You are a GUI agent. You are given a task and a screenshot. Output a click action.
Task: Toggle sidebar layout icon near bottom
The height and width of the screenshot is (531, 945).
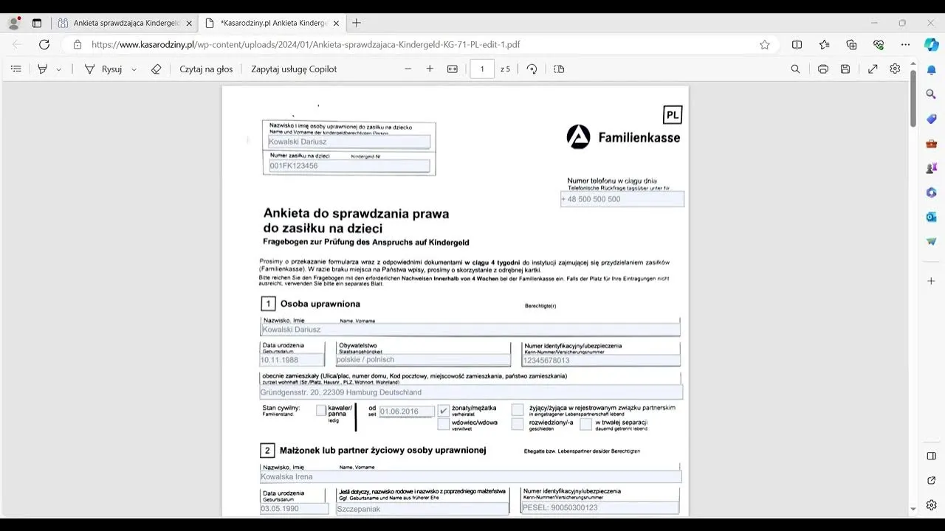tap(932, 457)
